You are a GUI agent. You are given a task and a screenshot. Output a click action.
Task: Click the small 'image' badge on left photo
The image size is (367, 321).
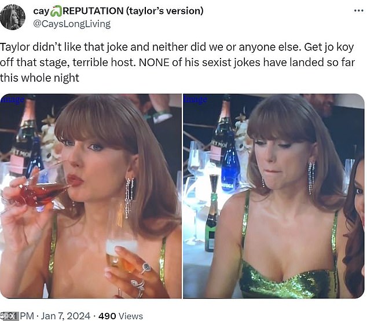[12, 100]
